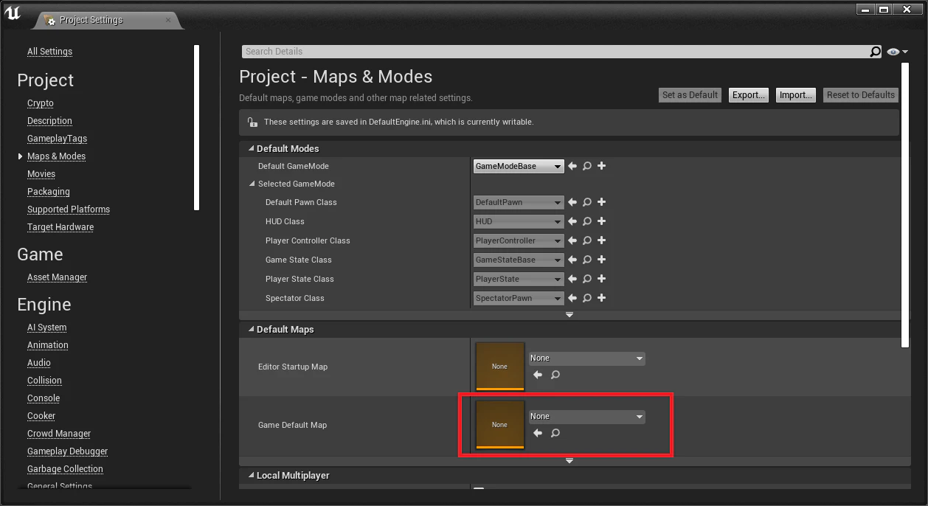Use selected asset for Default Pawn Class
Image resolution: width=928 pixels, height=506 pixels.
pos(572,202)
